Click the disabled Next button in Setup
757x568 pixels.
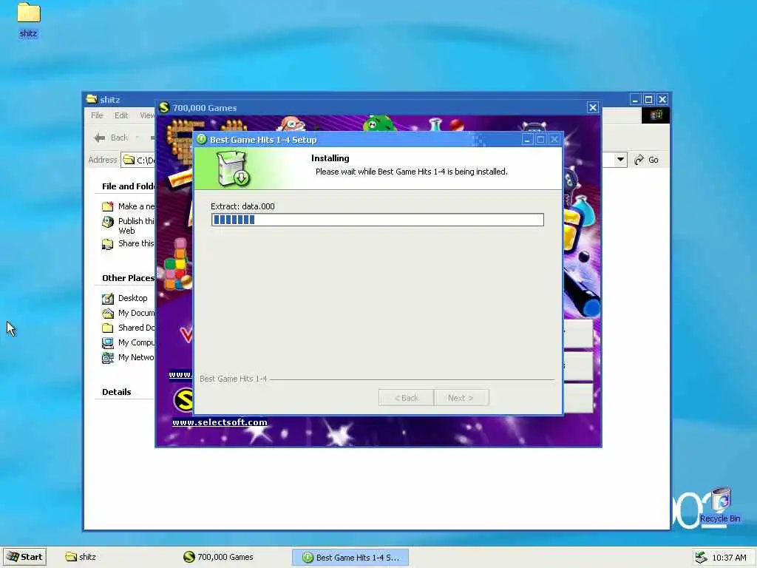coord(461,398)
